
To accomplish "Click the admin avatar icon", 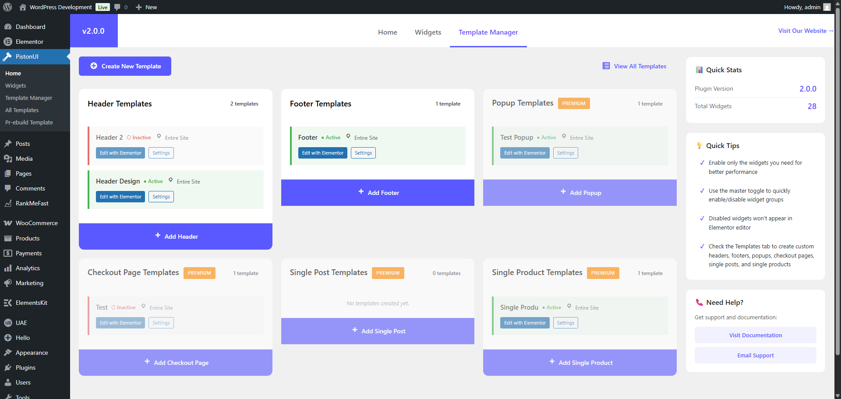I will pos(827,7).
